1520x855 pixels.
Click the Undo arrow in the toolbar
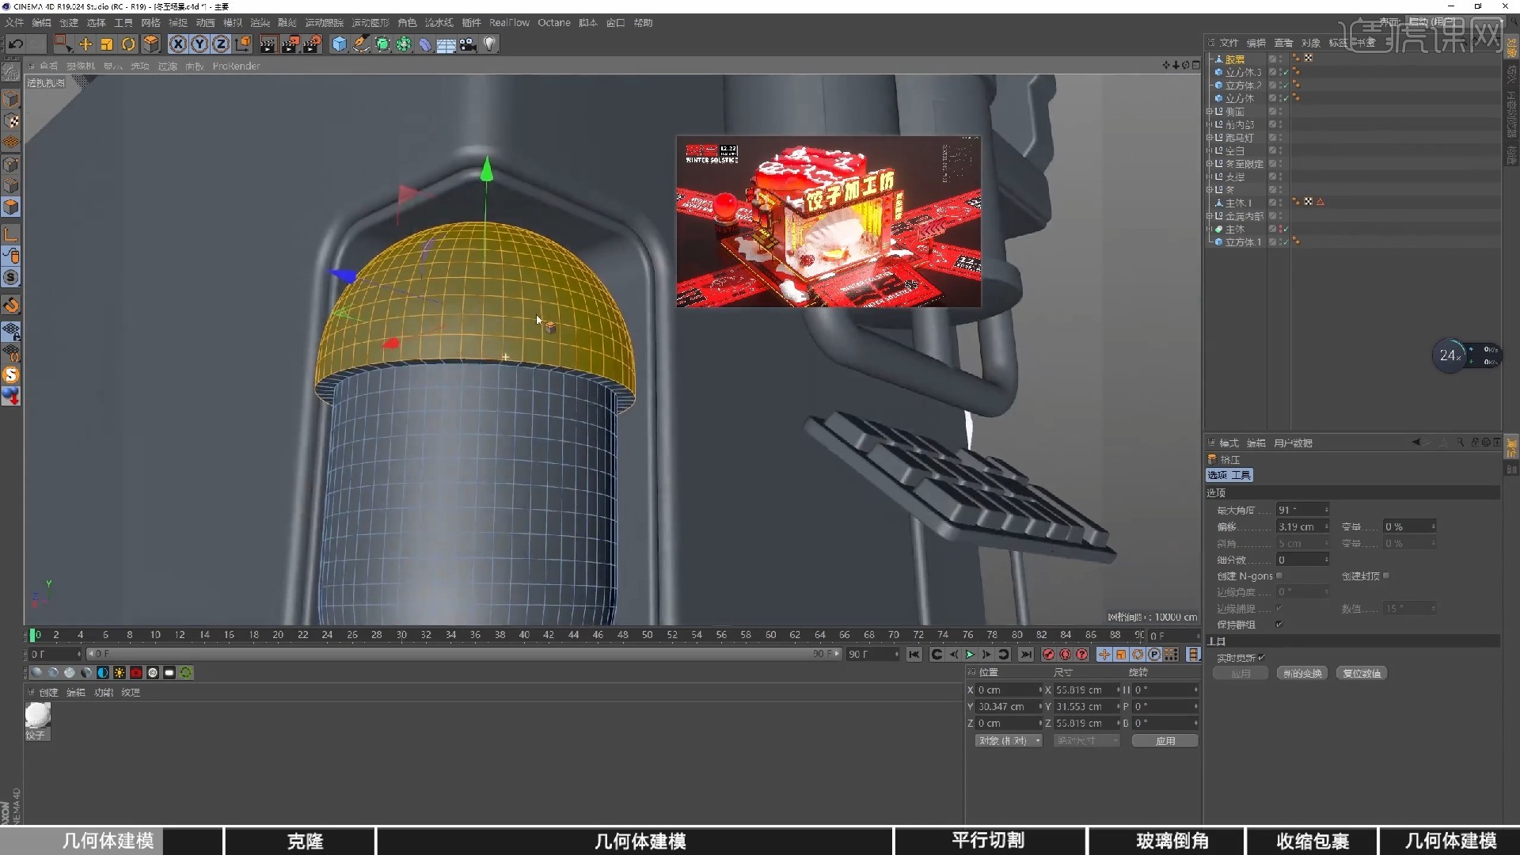pos(16,44)
